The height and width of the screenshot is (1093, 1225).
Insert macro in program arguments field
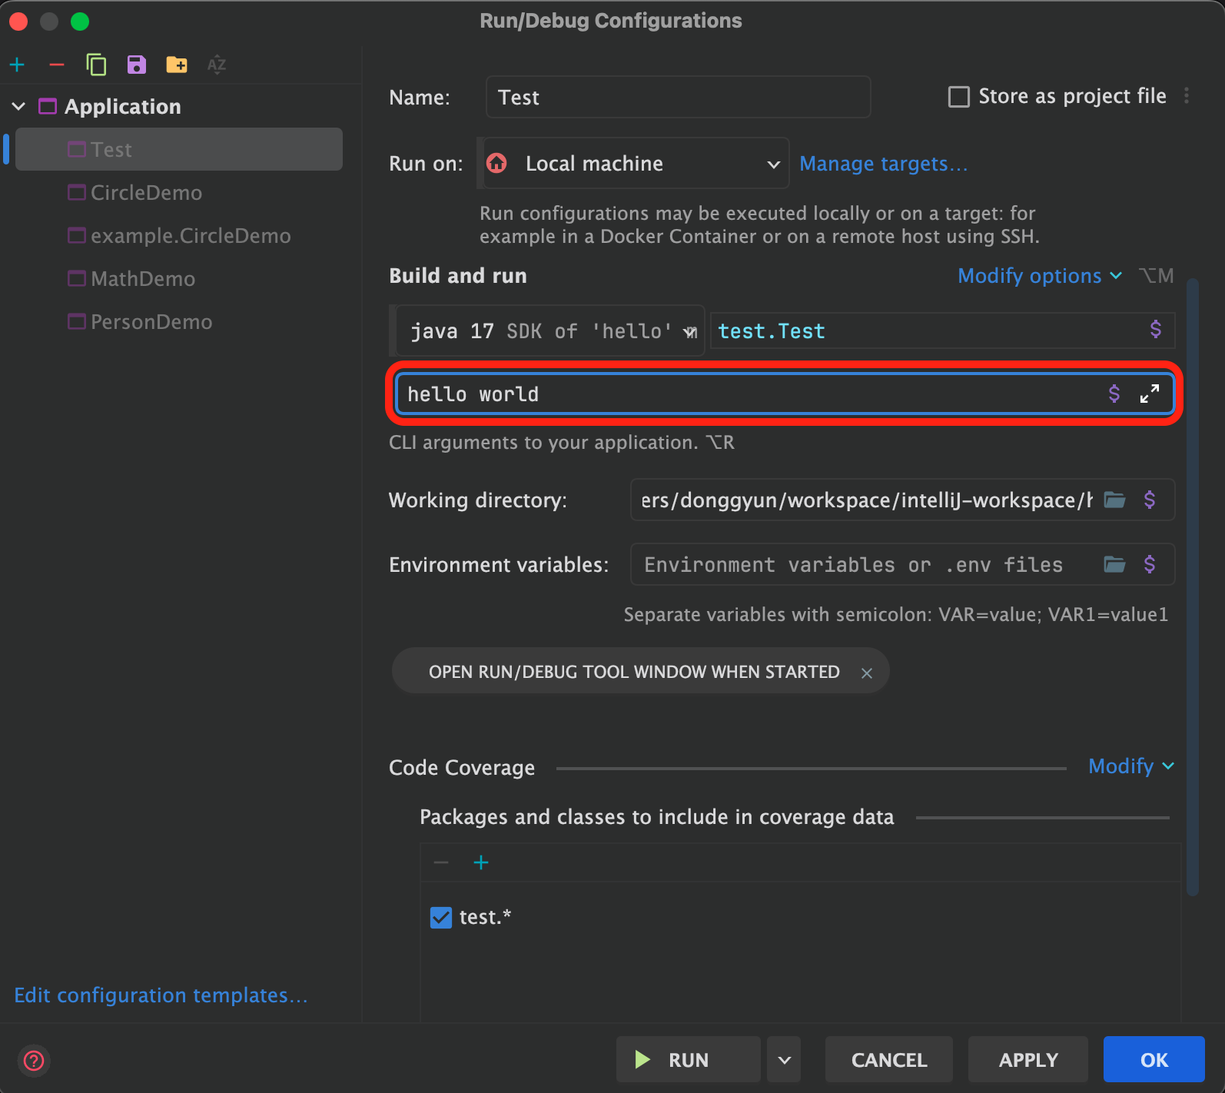[x=1114, y=394]
